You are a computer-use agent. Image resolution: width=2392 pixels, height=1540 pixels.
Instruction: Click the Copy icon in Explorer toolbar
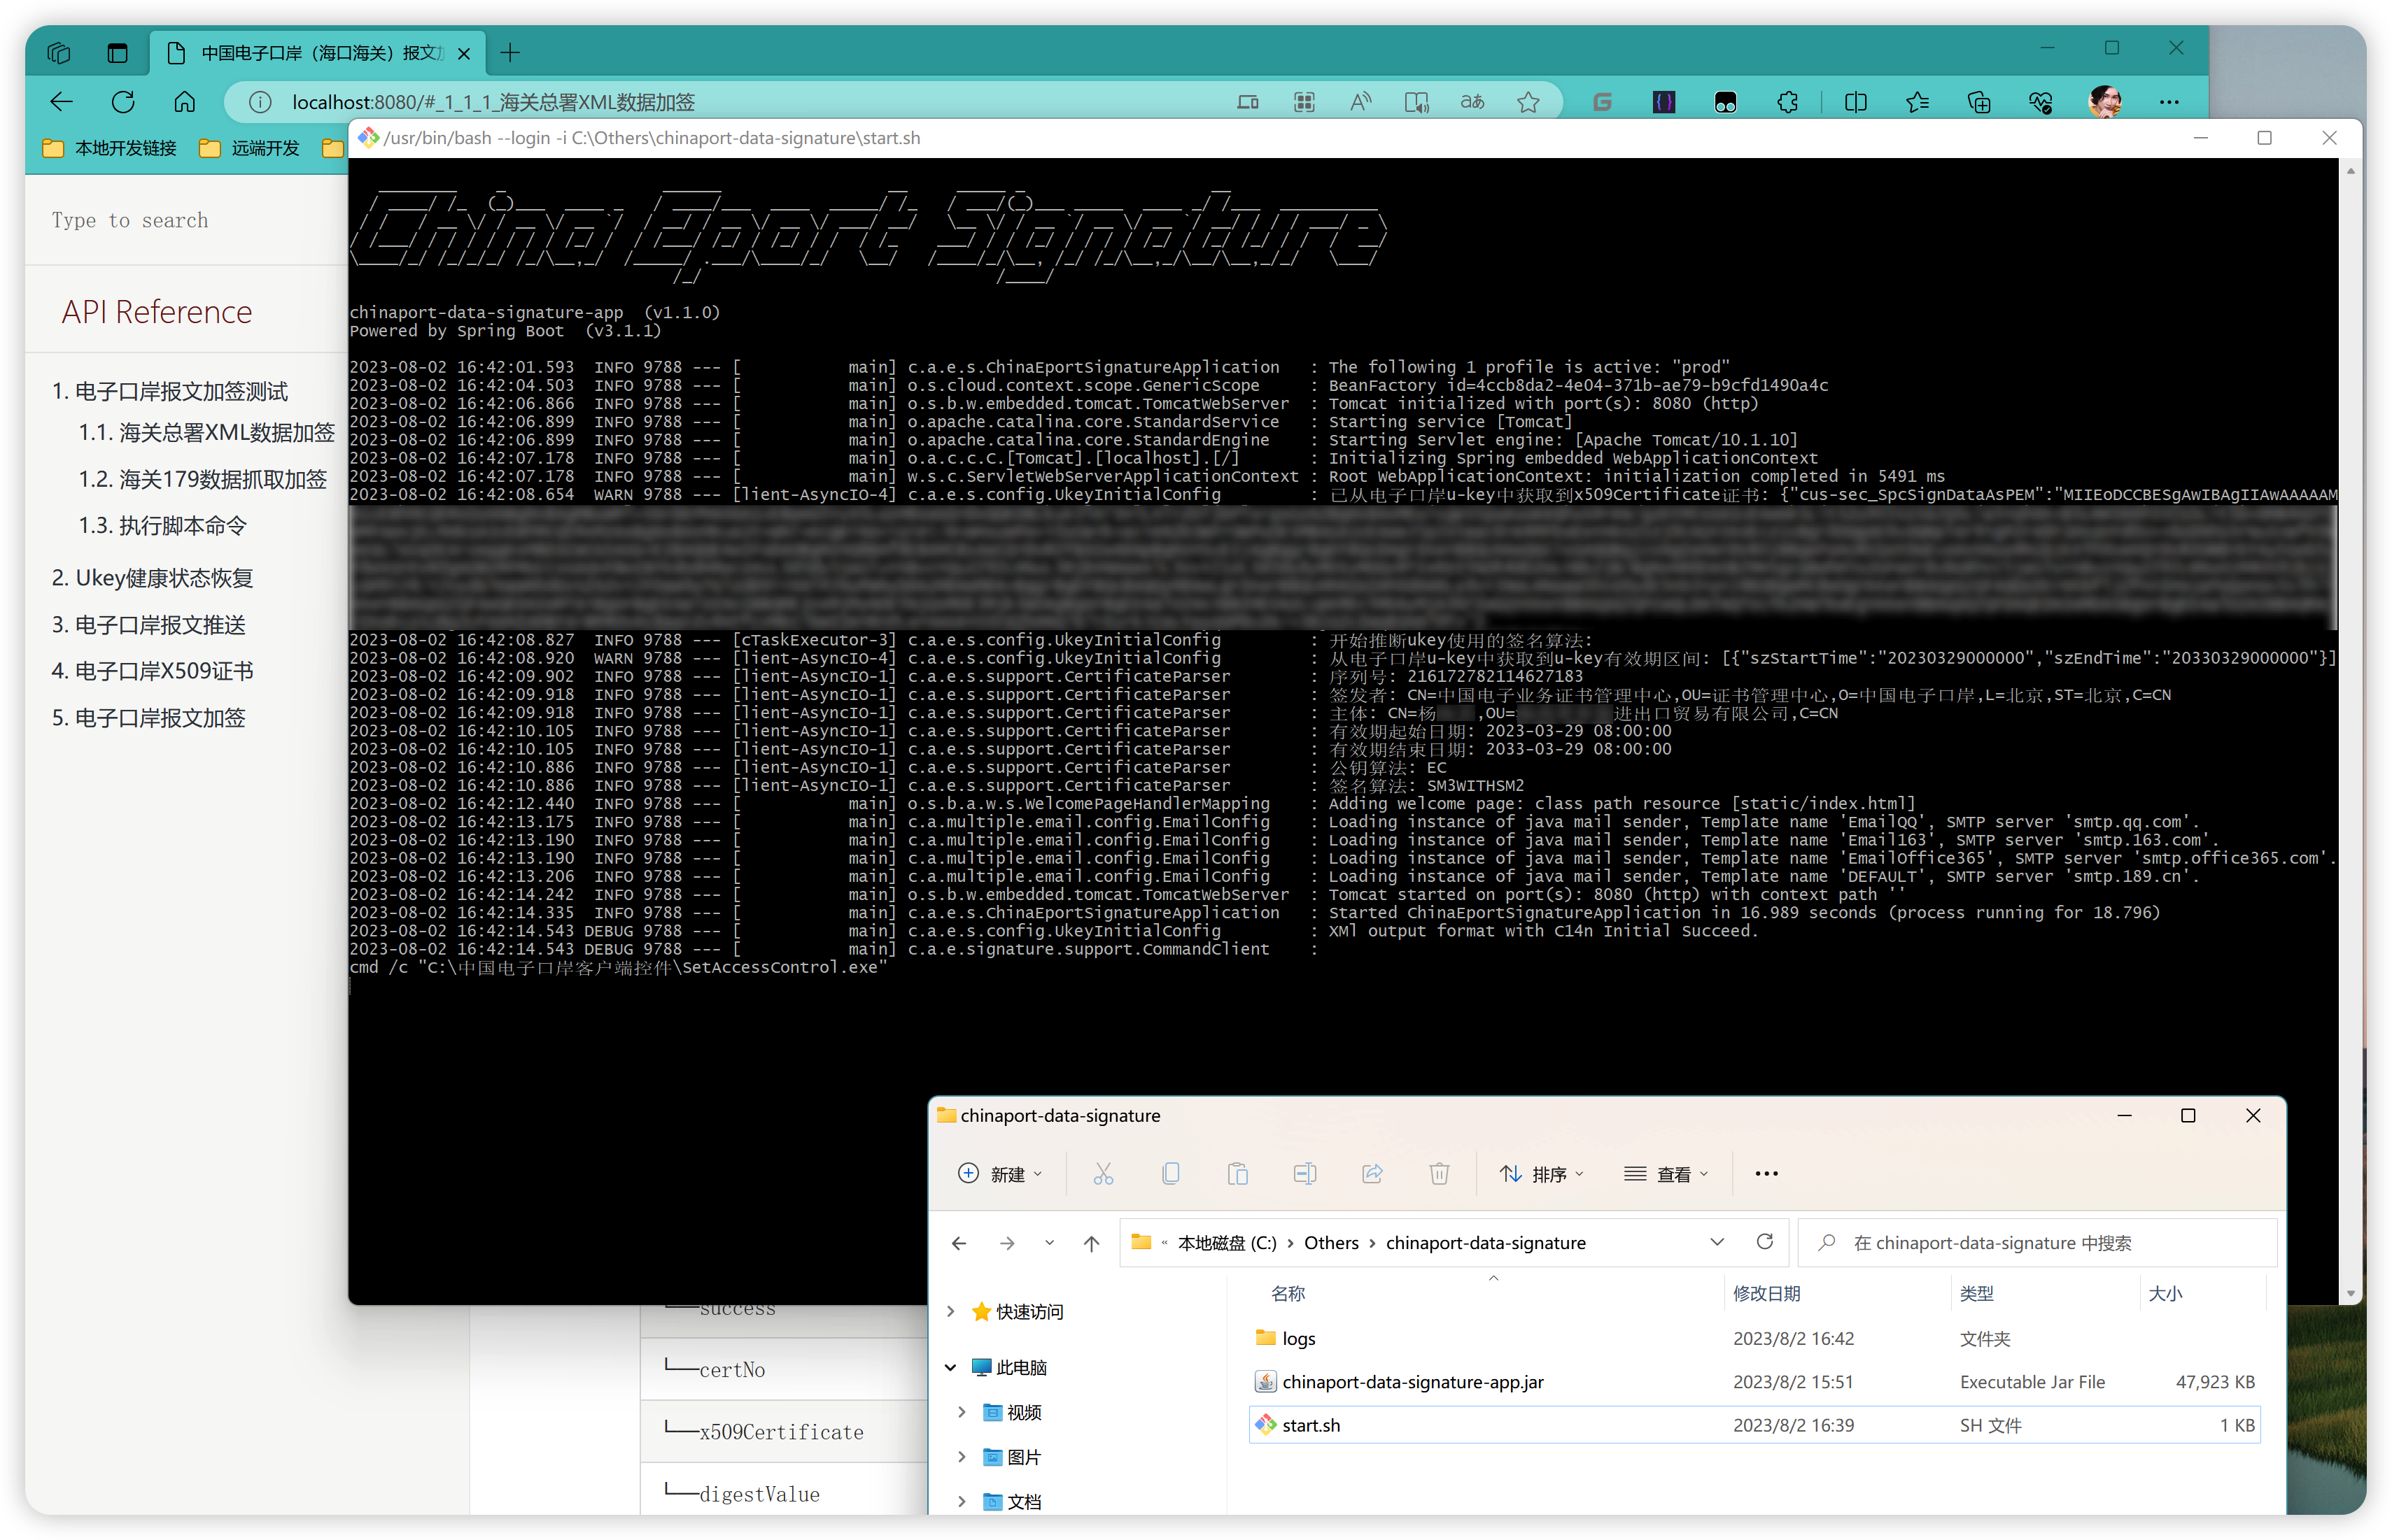pyautogui.click(x=1171, y=1174)
